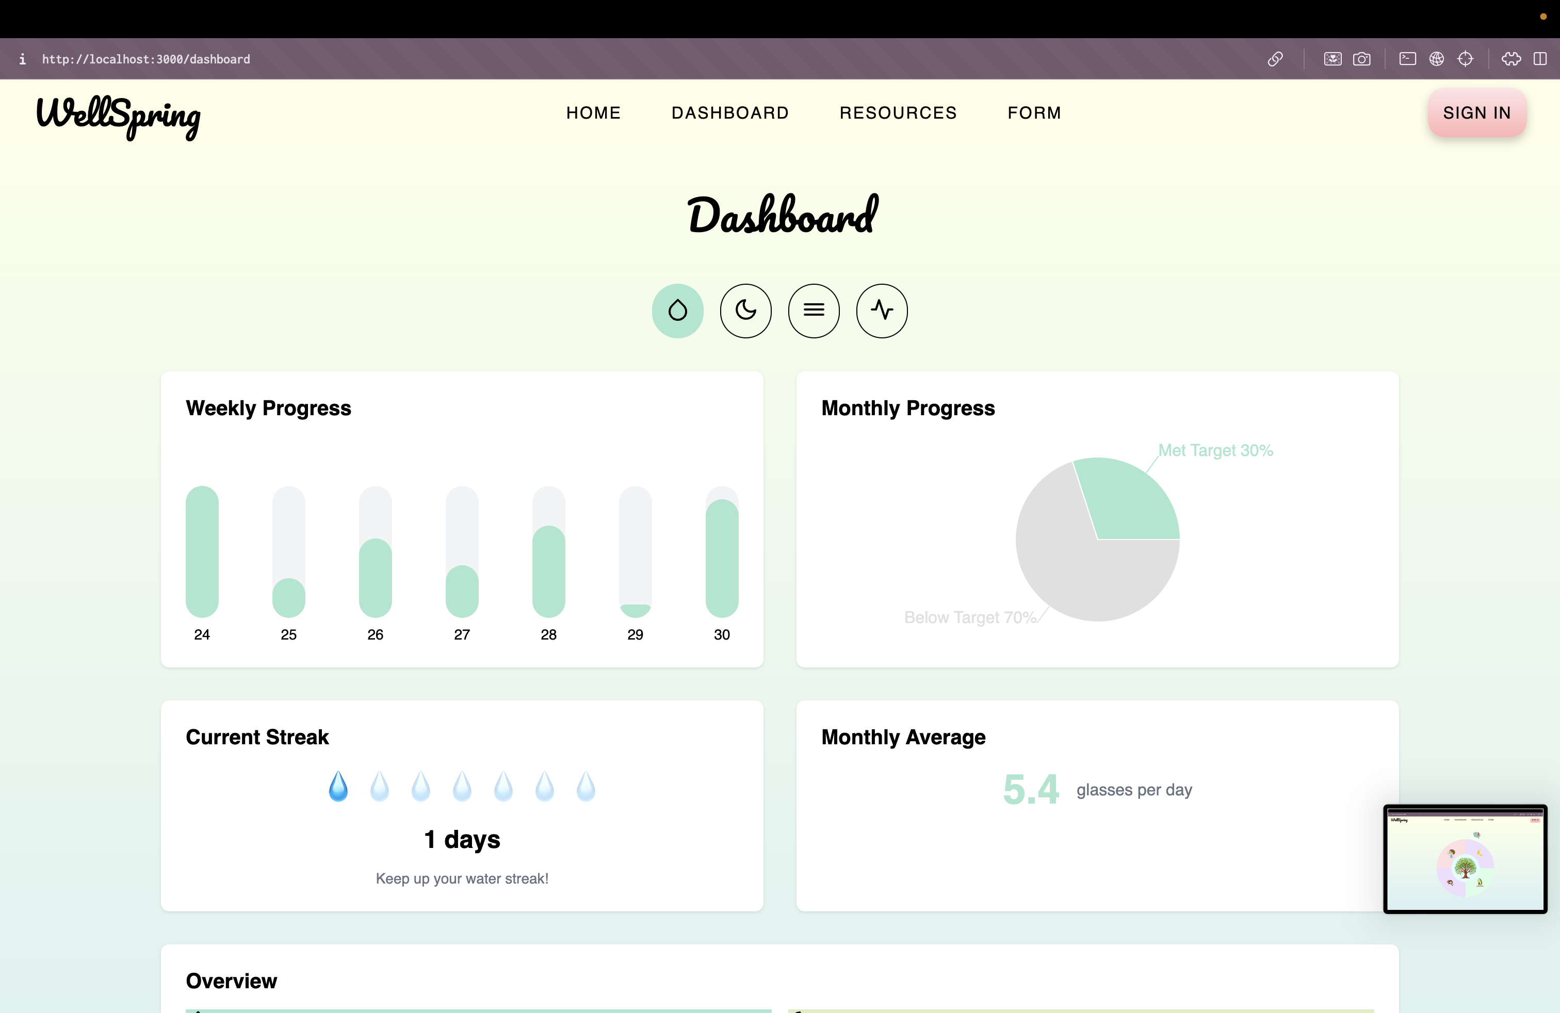Switch to the sleep moon tracker

[x=745, y=311]
